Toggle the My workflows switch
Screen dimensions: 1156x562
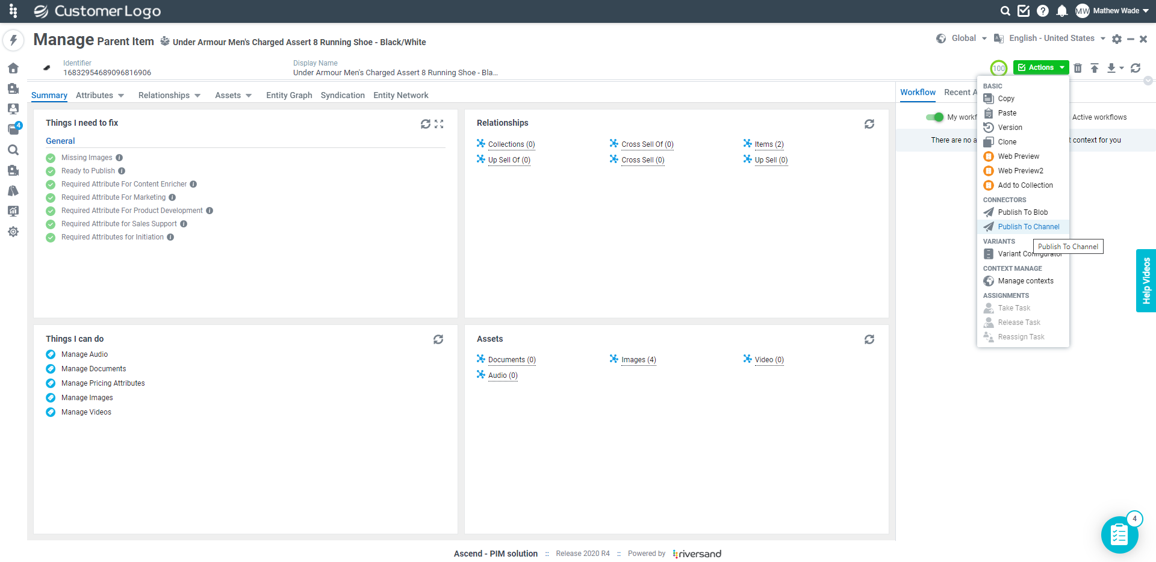point(935,117)
